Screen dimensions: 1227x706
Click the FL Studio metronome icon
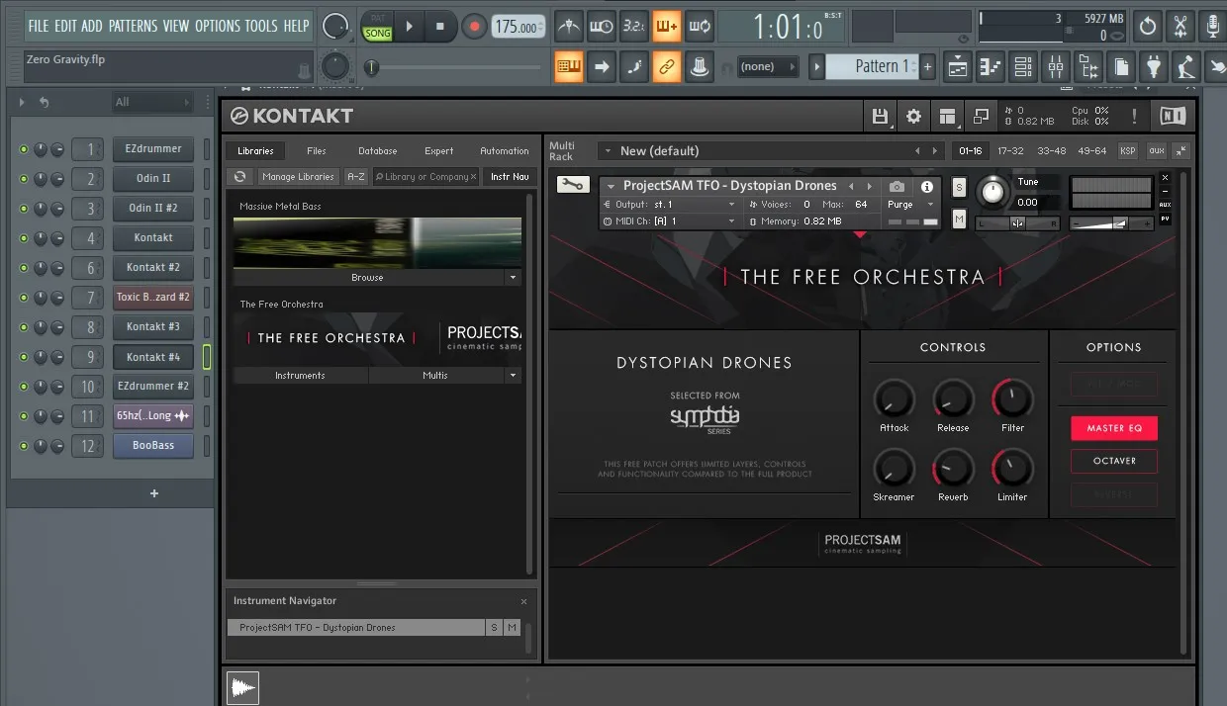click(x=568, y=27)
